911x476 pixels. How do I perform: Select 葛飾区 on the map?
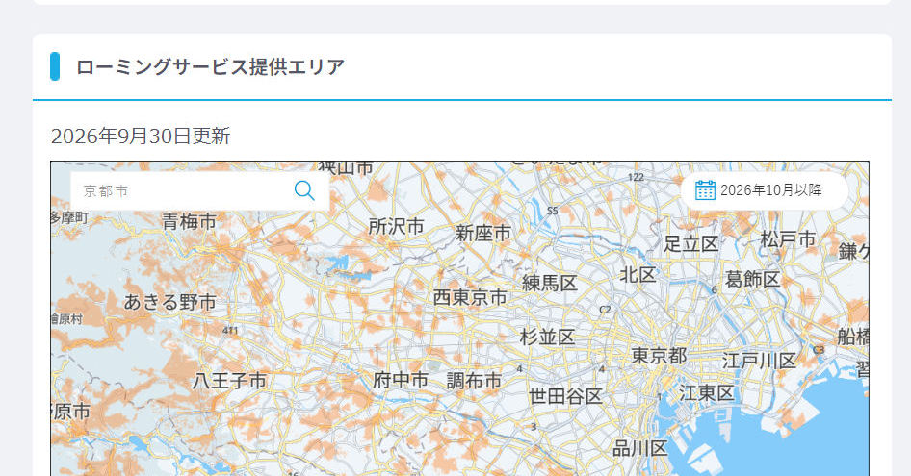[x=752, y=279]
